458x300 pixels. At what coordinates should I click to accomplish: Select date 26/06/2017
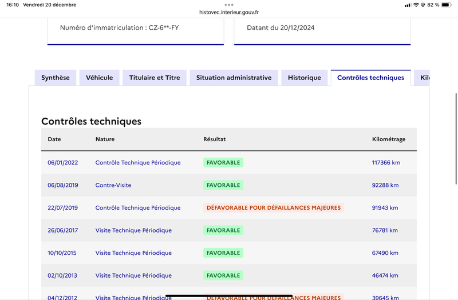coord(63,230)
